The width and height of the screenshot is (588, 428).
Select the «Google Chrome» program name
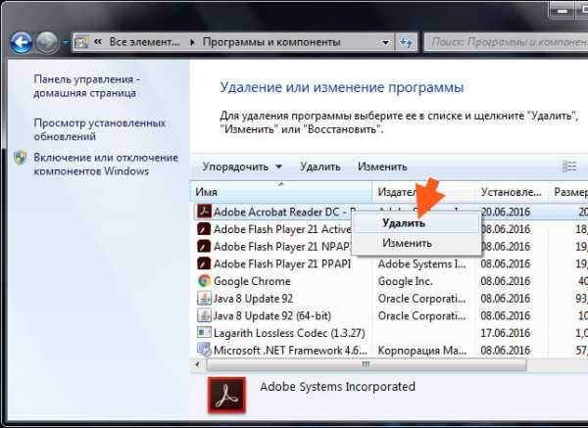[x=252, y=281]
